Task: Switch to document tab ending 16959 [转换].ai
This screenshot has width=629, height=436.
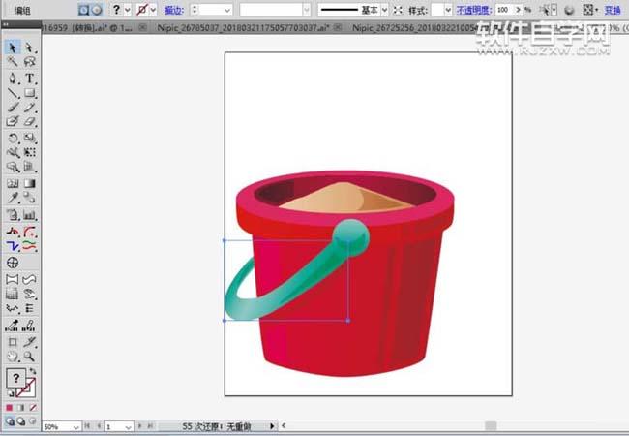Action: coord(89,28)
